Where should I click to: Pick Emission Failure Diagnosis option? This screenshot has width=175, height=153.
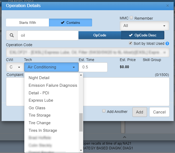point(53,85)
